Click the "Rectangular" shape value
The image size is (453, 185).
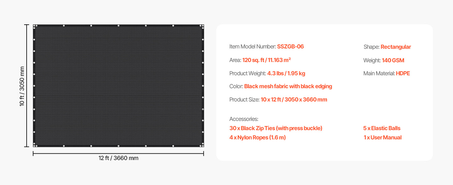click(396, 47)
